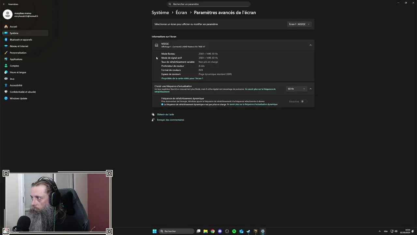The height and width of the screenshot is (235, 417).
Task: Click the Comptes icon in the sidebar
Action: [6, 66]
